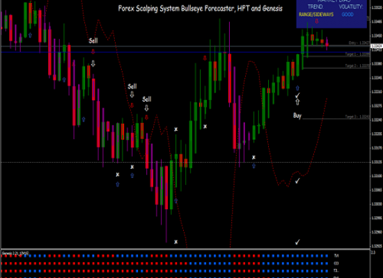Select the Target 2 level label
Viewport: 383px width, 278px height.
(x=357, y=65)
